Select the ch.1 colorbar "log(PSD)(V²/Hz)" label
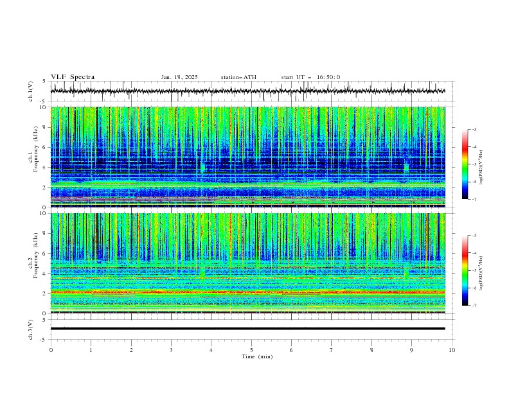Image resolution: width=509 pixels, height=393 pixels. (481, 167)
